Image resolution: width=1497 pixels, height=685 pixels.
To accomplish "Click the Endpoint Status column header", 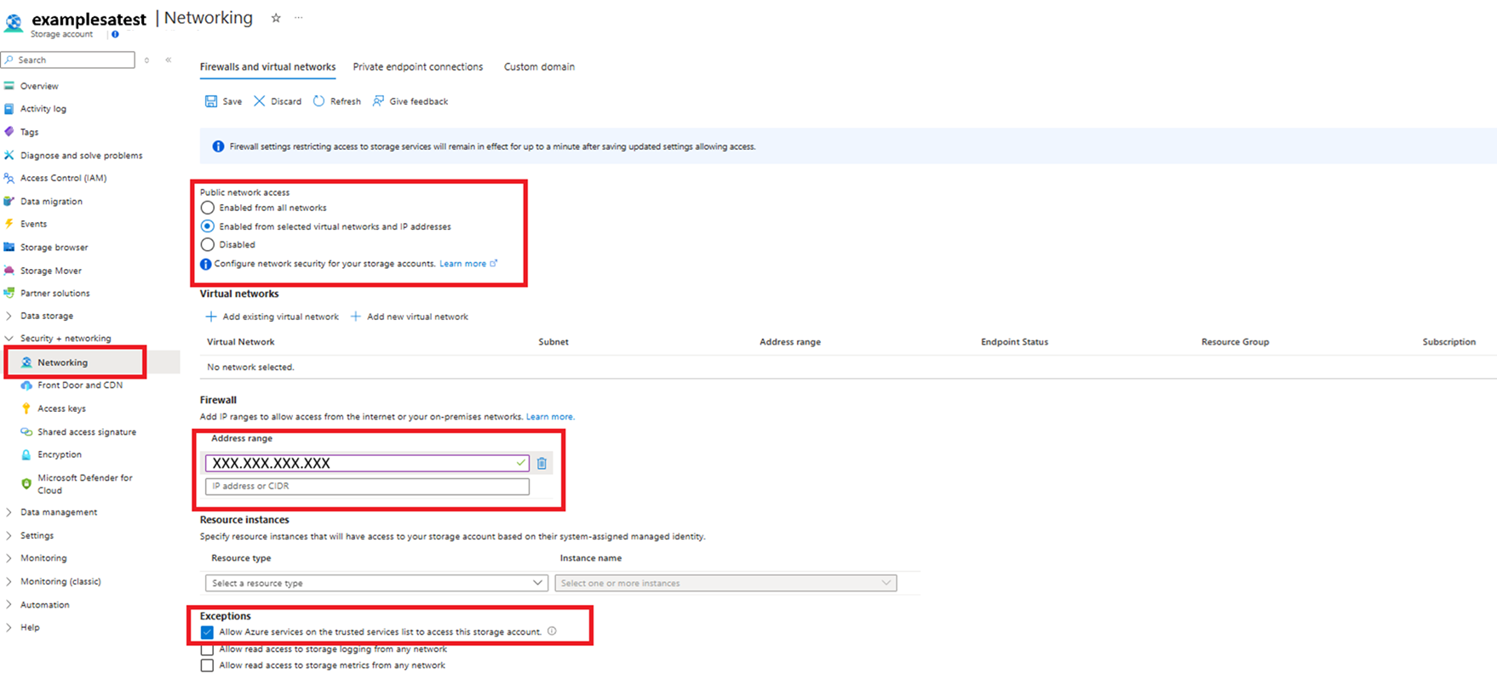I will [1014, 342].
